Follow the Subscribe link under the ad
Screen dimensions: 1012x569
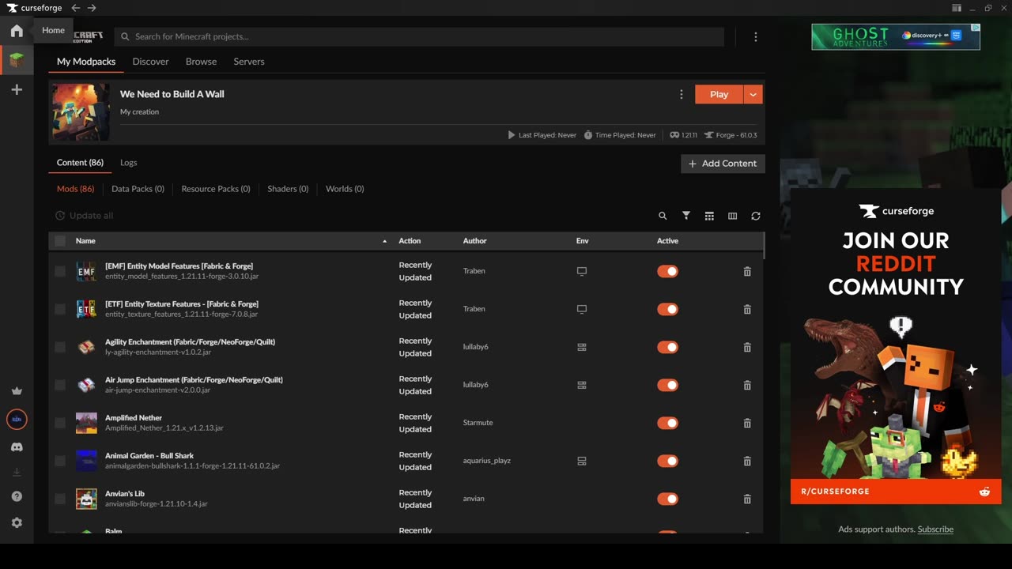point(935,529)
